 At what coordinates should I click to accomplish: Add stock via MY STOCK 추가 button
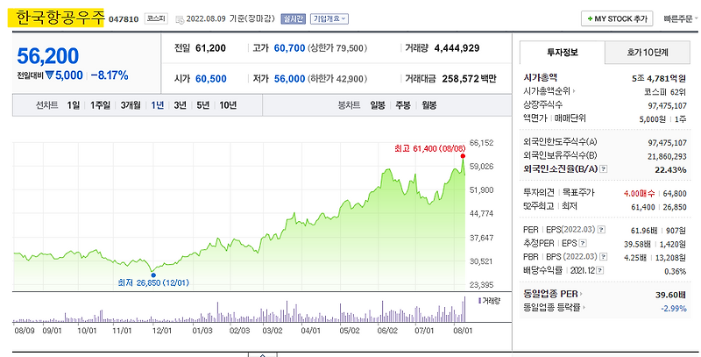coord(617,18)
